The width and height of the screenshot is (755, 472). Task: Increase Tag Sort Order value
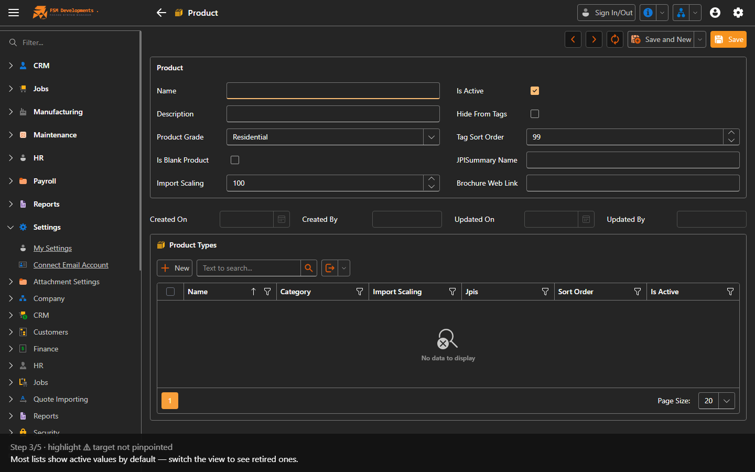731,133
